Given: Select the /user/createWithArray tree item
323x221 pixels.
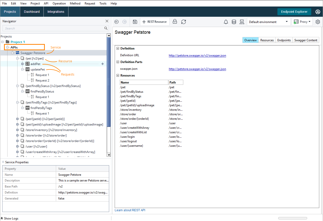Looking at the screenshot, I should tap(60, 152).
